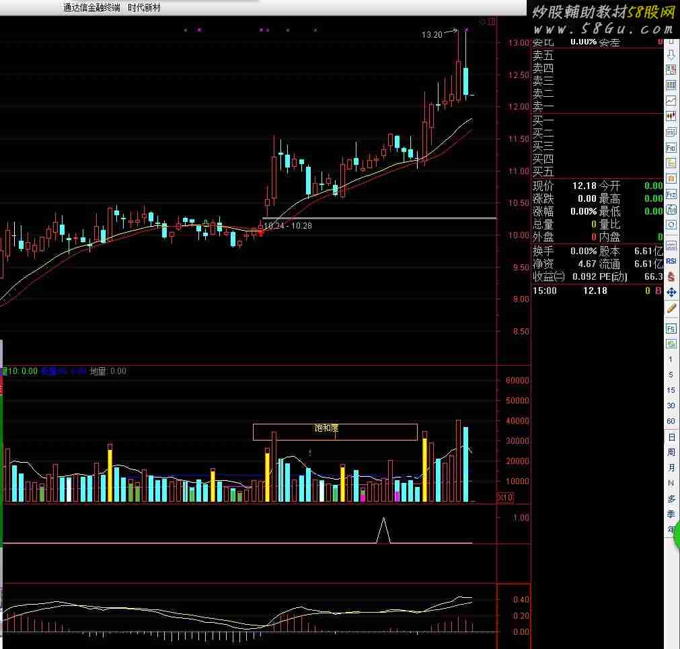Click the 现价 12.18 price value

click(584, 186)
